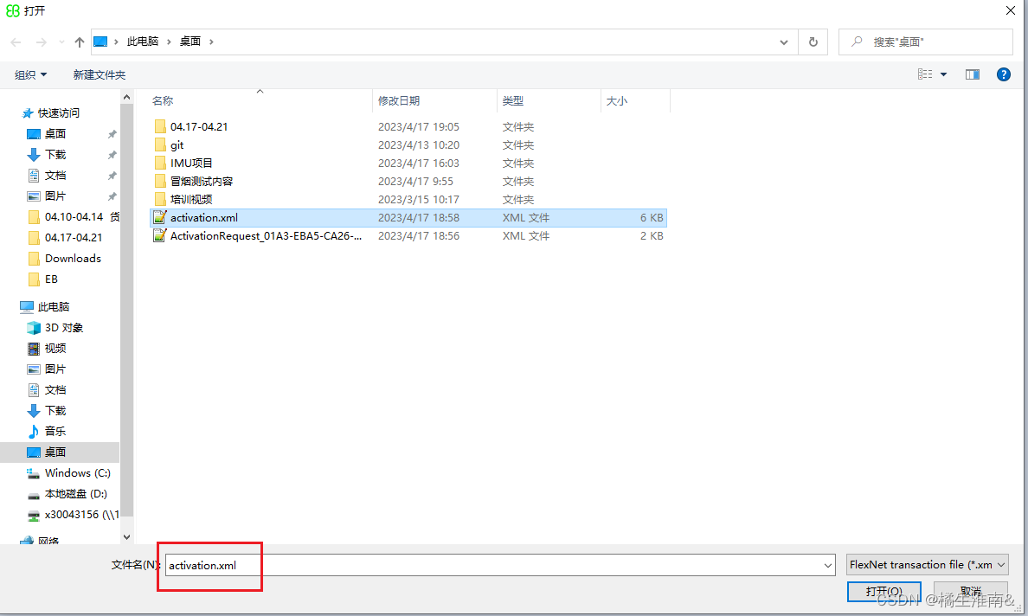This screenshot has width=1028, height=616.
Task: Select the ActivationRequest XML file
Action: (265, 236)
